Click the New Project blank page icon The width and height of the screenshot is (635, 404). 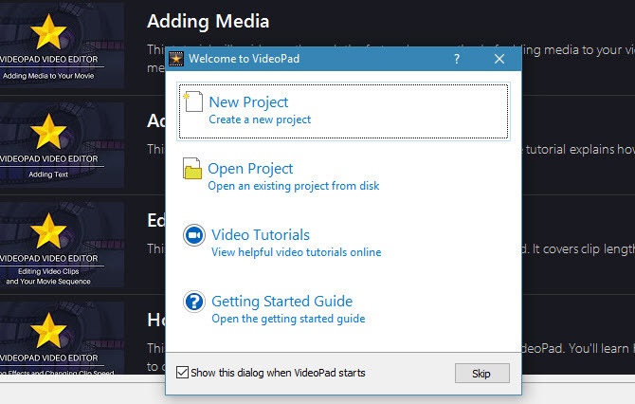(x=192, y=101)
